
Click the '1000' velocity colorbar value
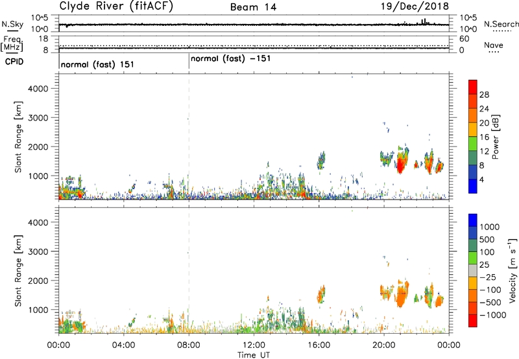tap(490, 227)
